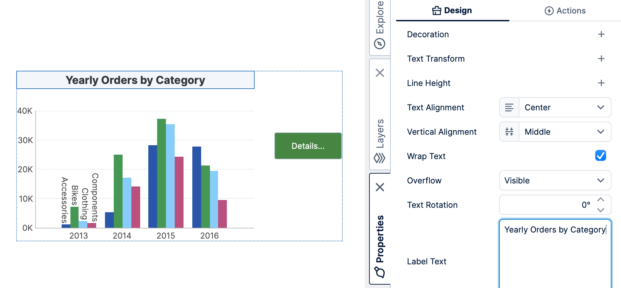Close the Layers panel with X
Image resolution: width=621 pixels, height=288 pixels.
click(x=380, y=73)
